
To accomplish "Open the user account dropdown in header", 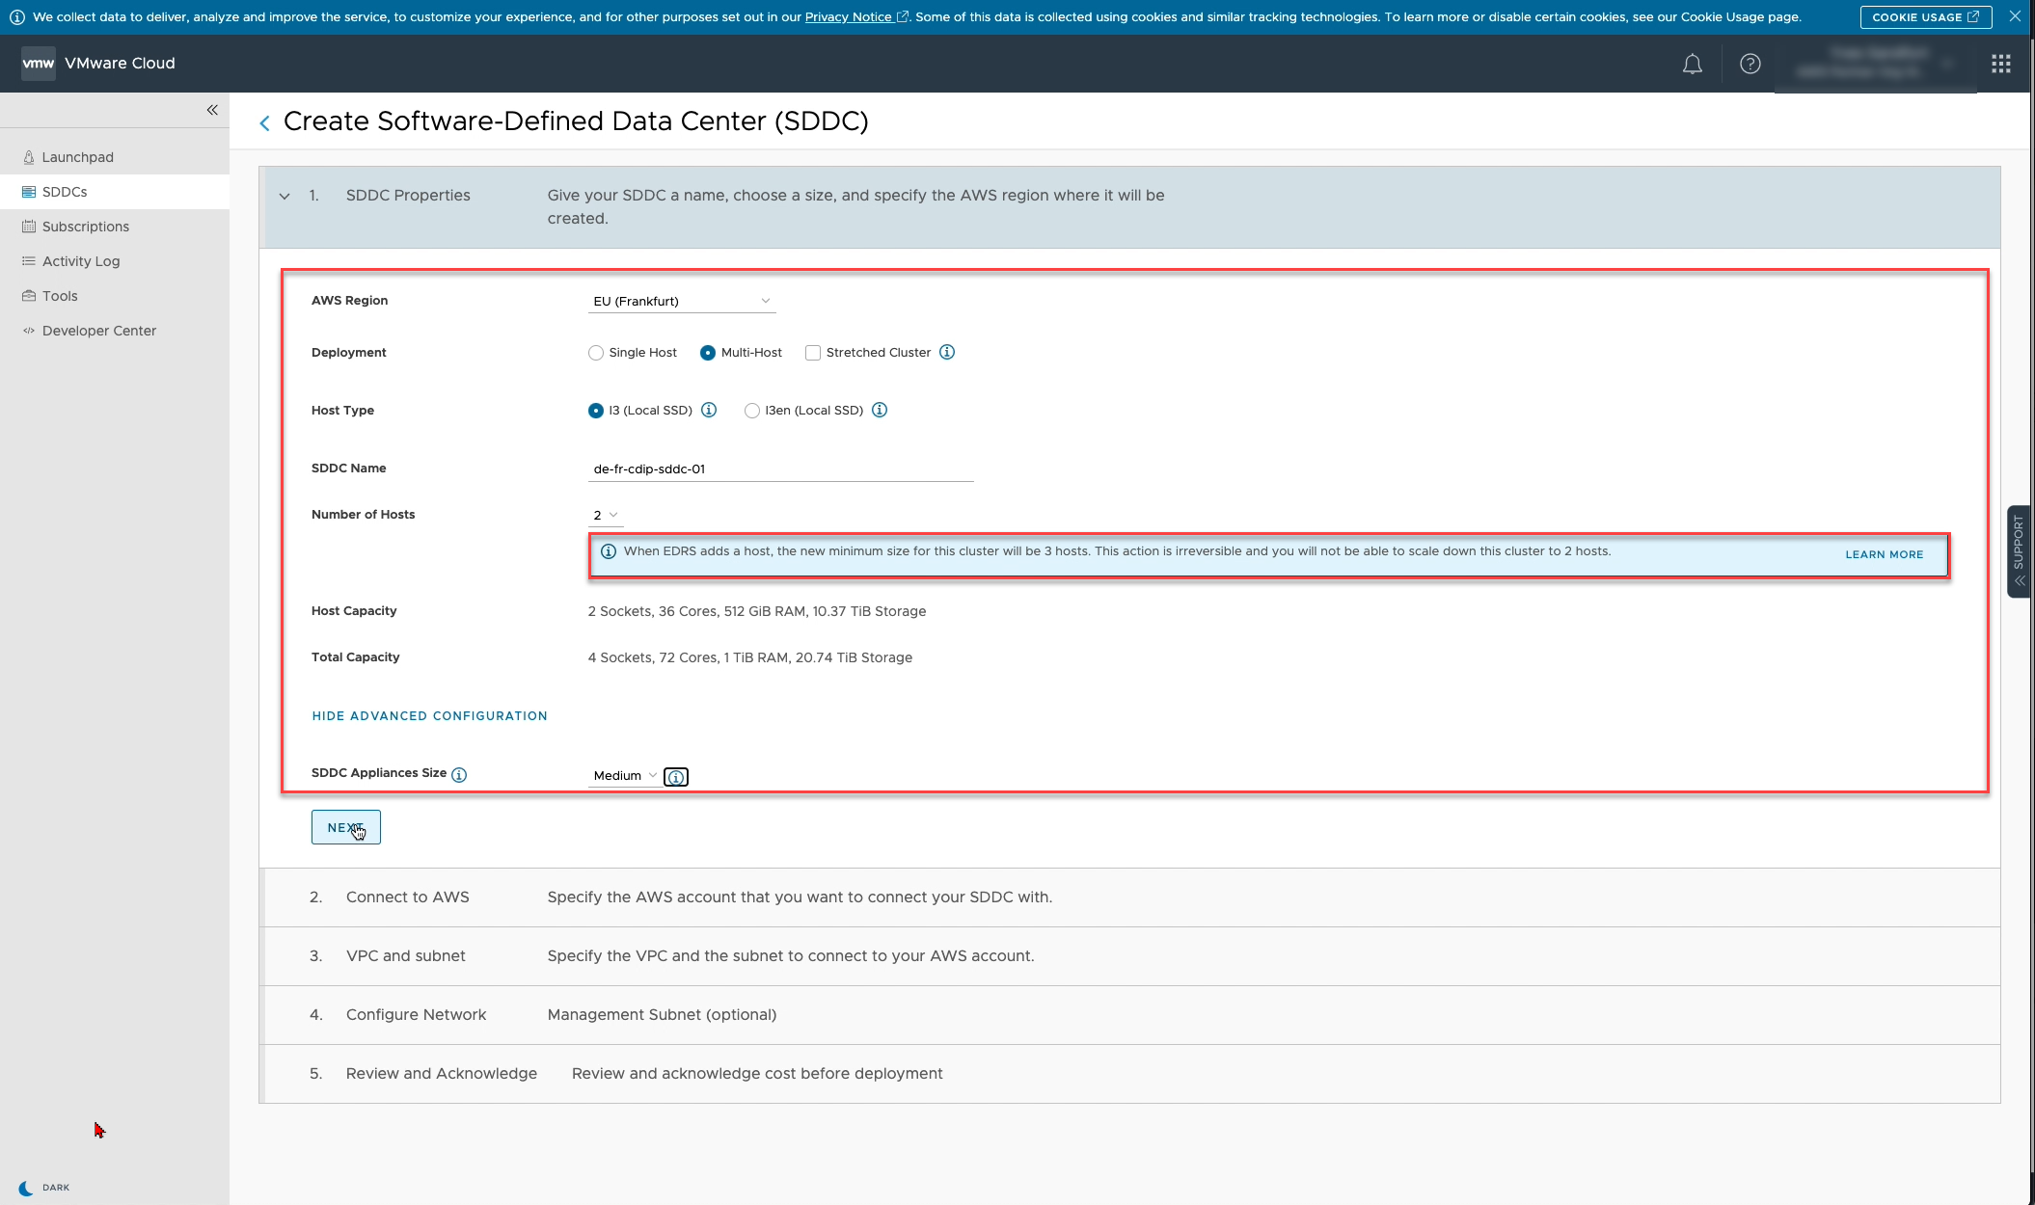I will (1875, 64).
